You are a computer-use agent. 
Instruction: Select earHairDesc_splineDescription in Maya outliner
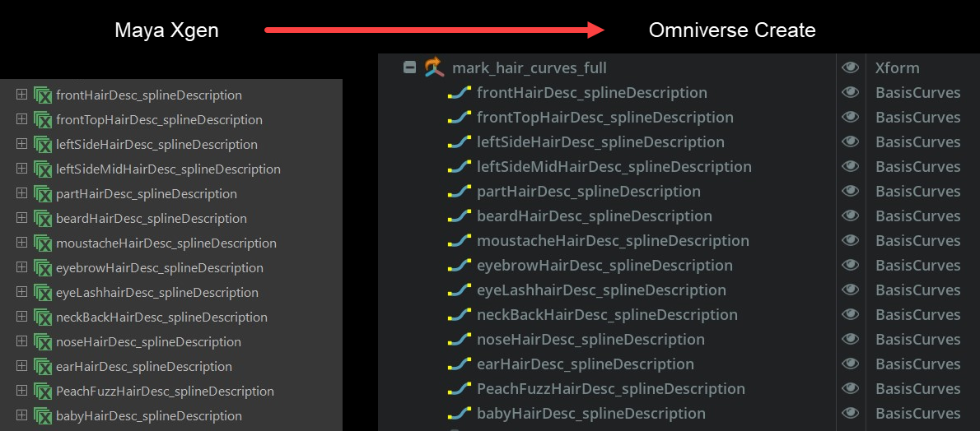coord(144,367)
